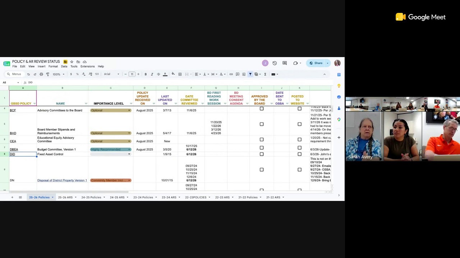460x258 pixels.
Task: Open the all sheets list
Action: click(20, 197)
